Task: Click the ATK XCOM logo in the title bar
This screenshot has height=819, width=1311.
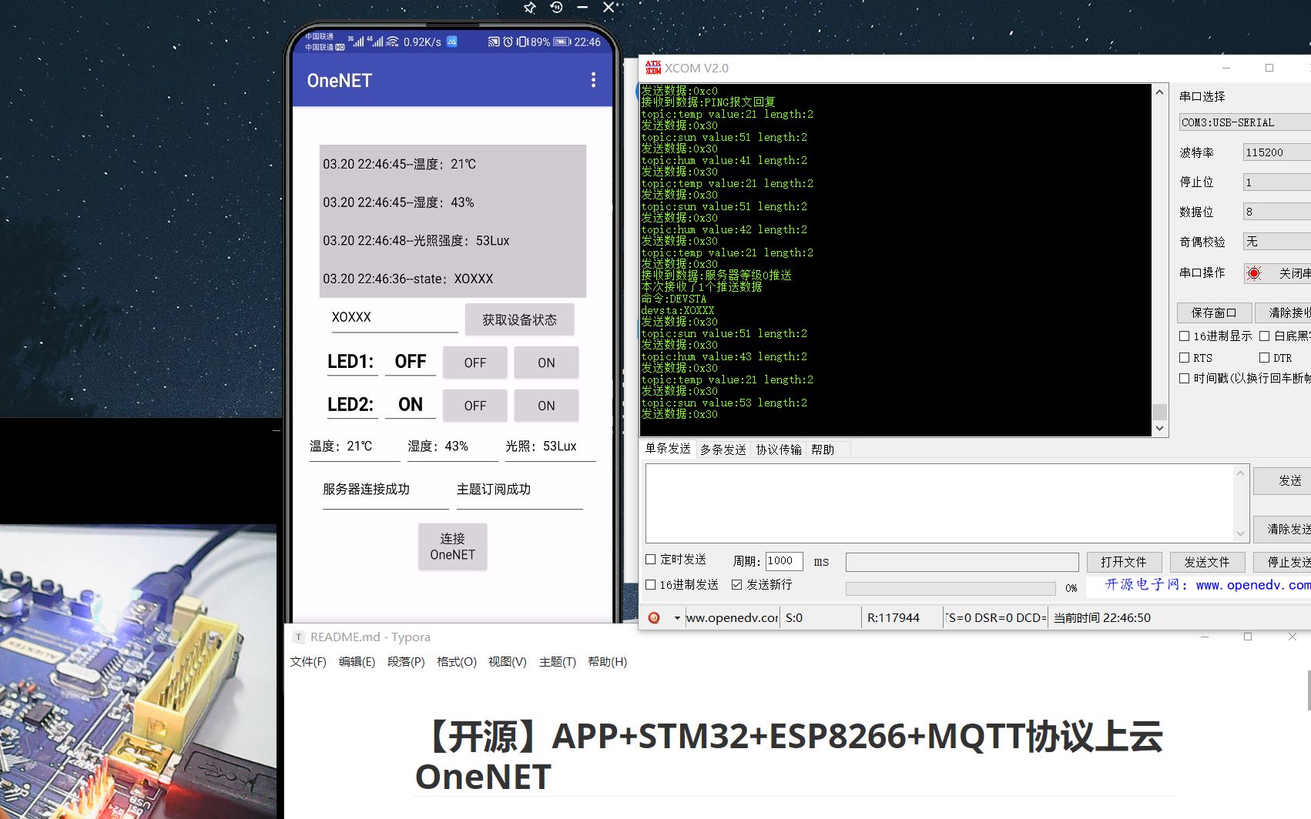Action: (x=652, y=69)
